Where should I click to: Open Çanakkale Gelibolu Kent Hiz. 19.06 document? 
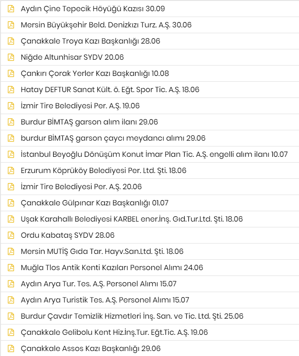pyautogui.click(x=114, y=332)
